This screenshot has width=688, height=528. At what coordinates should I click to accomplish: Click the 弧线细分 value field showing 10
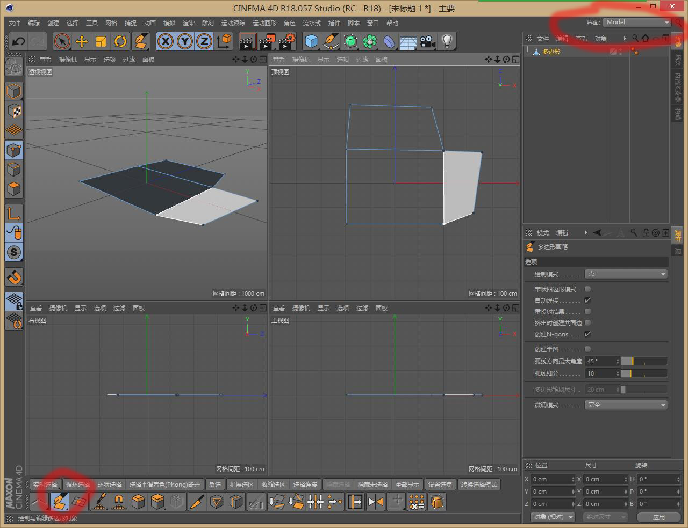click(x=602, y=374)
